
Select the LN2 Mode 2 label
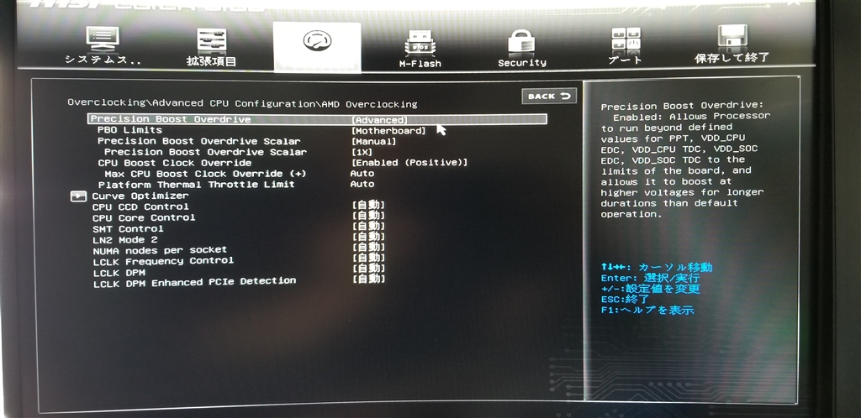point(124,240)
